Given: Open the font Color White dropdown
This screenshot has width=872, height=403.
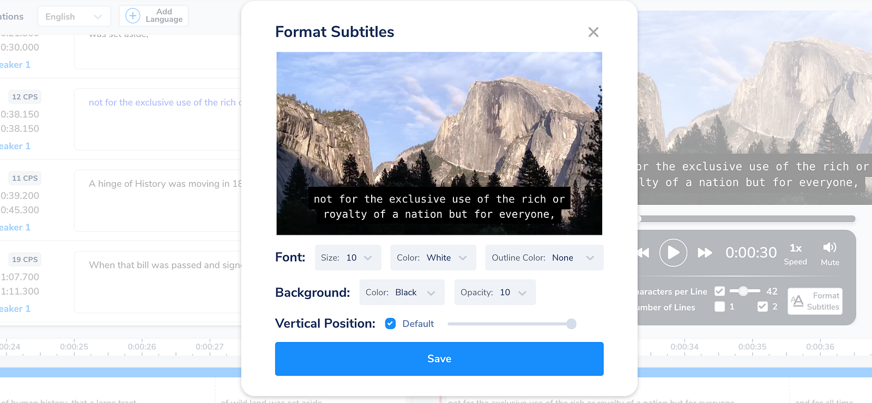Looking at the screenshot, I should tap(433, 258).
